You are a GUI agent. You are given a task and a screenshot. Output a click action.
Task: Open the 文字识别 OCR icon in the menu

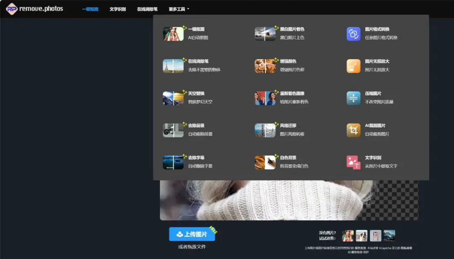pos(354,162)
